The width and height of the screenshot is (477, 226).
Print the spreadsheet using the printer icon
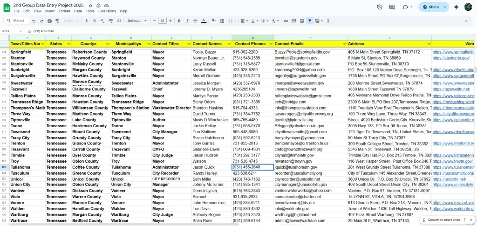tap(50, 21)
